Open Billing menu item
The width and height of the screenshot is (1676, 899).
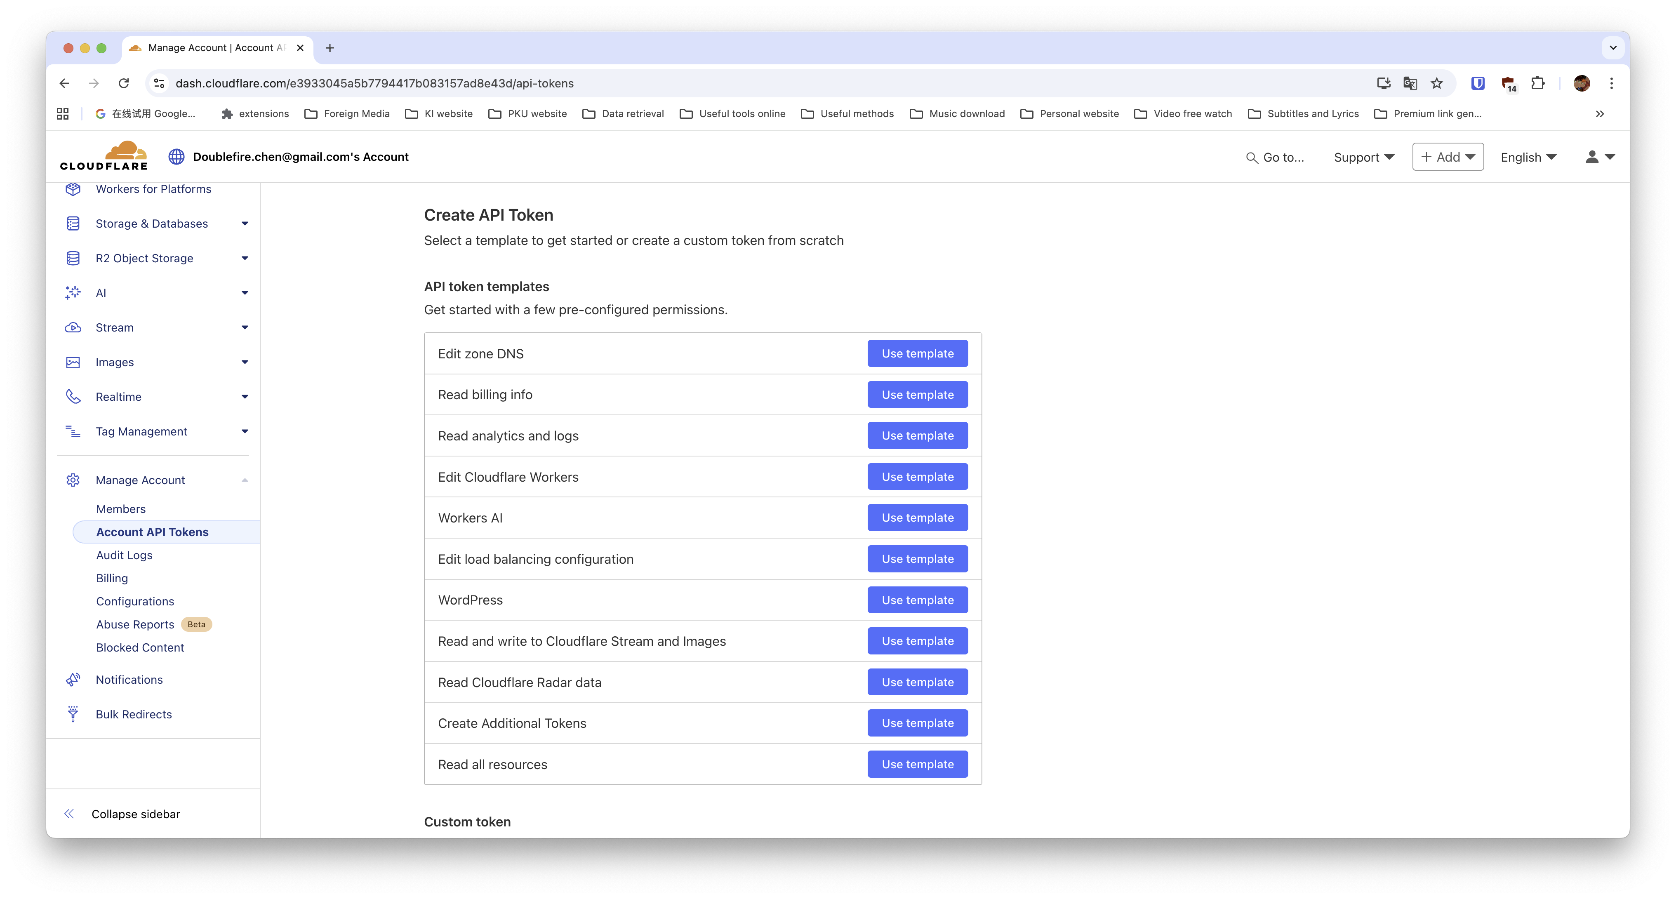point(112,578)
